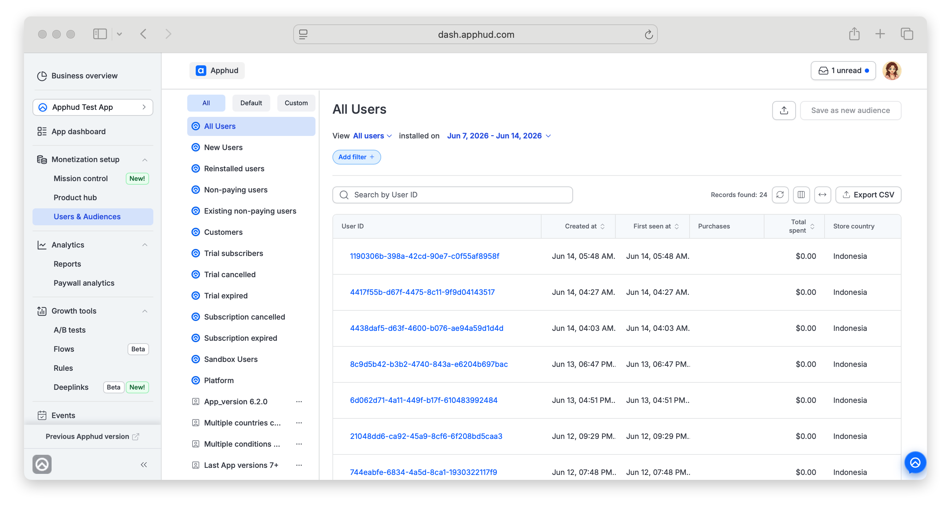The width and height of the screenshot is (951, 512).
Task: Collapse the left sidebar
Action: click(x=144, y=465)
